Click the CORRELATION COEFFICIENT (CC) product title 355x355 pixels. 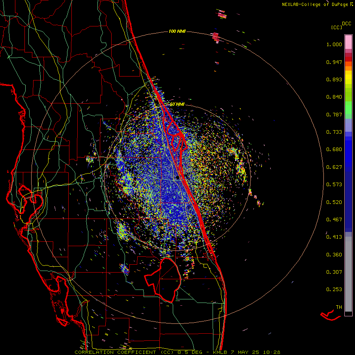click(125, 352)
